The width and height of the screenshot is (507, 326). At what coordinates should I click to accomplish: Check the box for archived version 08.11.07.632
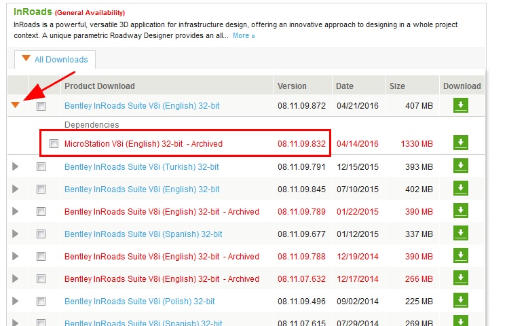[x=41, y=278]
